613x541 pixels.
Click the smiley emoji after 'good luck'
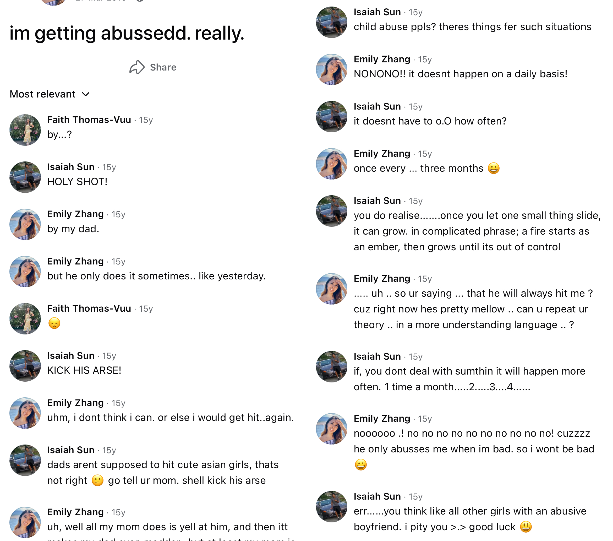pyautogui.click(x=526, y=527)
